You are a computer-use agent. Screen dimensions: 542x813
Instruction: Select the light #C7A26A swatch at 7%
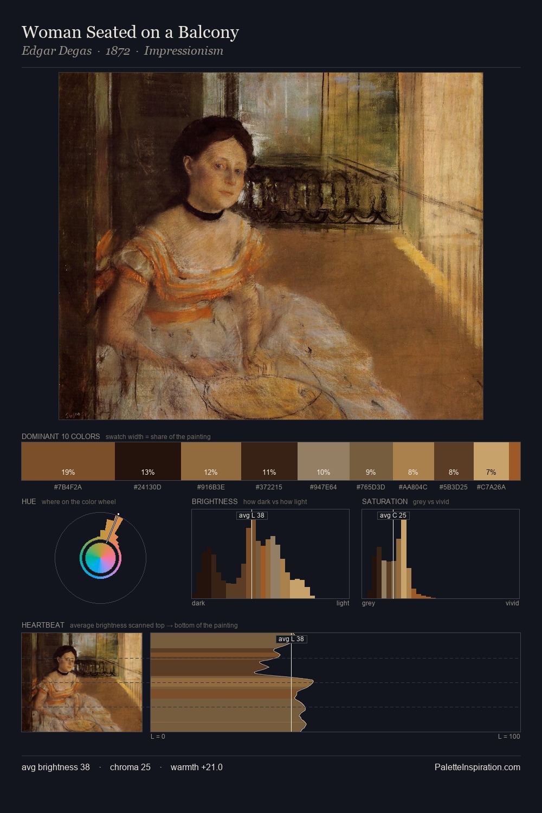coord(491,461)
